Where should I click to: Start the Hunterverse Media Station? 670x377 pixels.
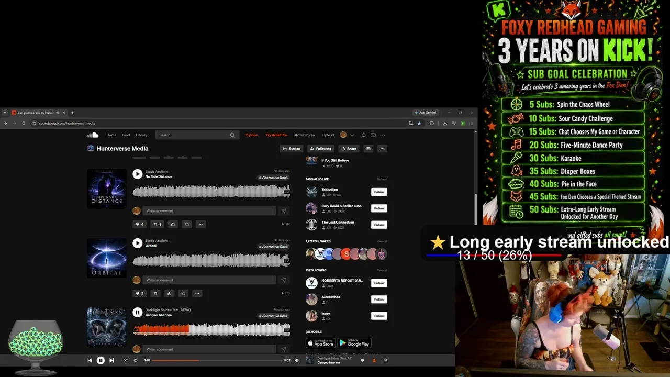292,149
